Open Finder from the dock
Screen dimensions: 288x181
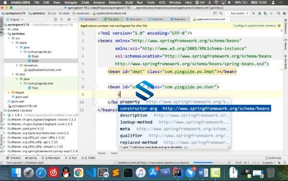[x=16, y=172]
